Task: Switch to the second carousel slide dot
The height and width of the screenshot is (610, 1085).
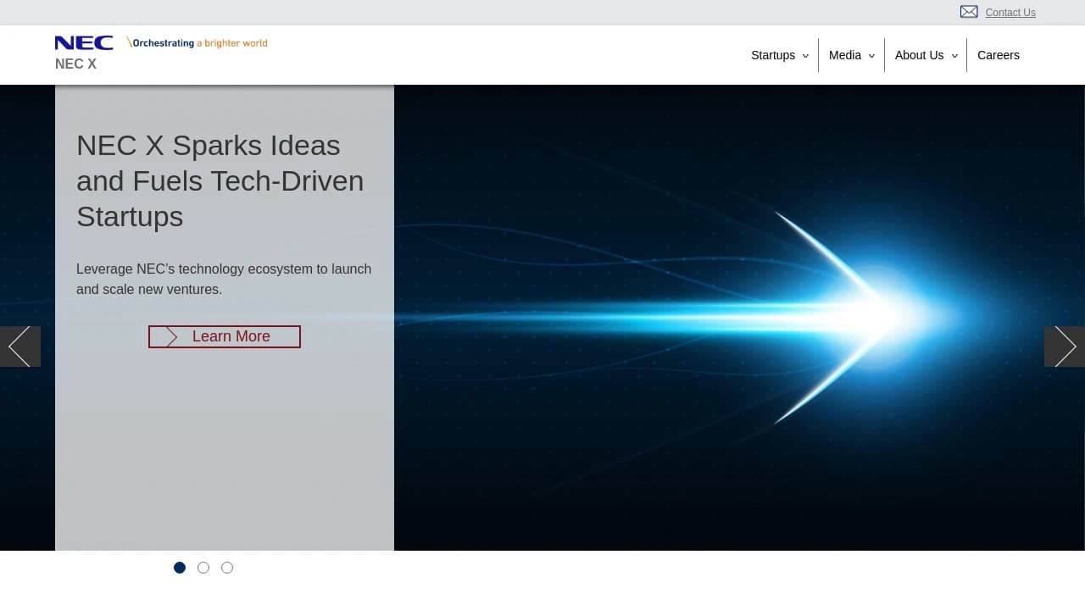Action: tap(203, 568)
